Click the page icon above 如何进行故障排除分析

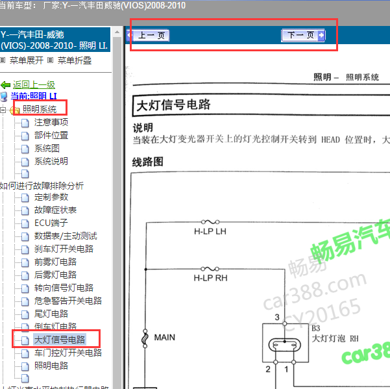[25, 173]
